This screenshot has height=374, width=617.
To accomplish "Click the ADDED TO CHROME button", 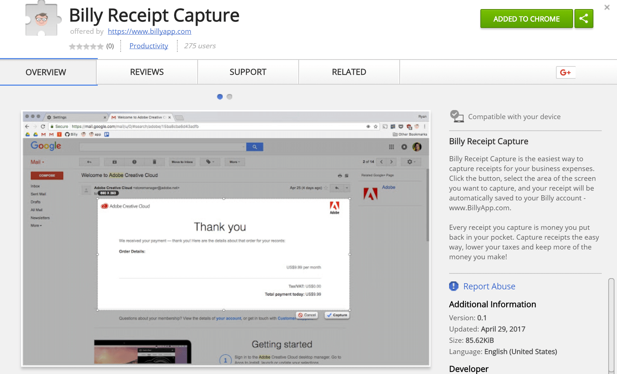I will point(527,19).
